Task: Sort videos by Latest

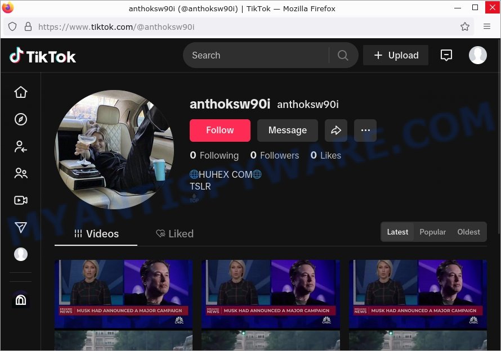Action: [x=397, y=232]
